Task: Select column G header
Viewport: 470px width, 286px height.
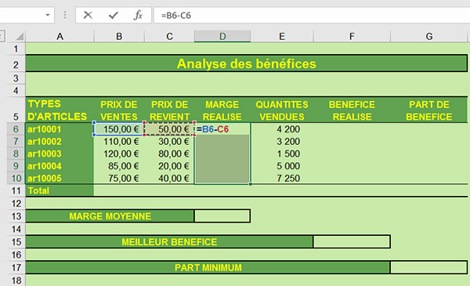Action: [x=429, y=36]
